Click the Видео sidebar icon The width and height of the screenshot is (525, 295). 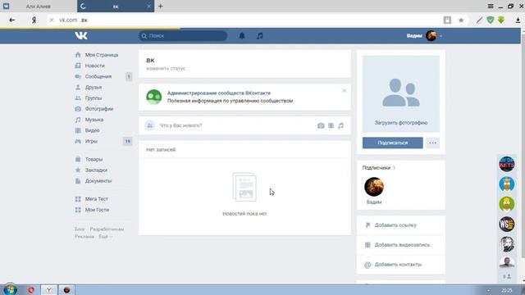click(x=78, y=130)
